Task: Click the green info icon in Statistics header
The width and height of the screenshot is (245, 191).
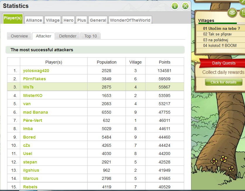Action: coord(175,6)
